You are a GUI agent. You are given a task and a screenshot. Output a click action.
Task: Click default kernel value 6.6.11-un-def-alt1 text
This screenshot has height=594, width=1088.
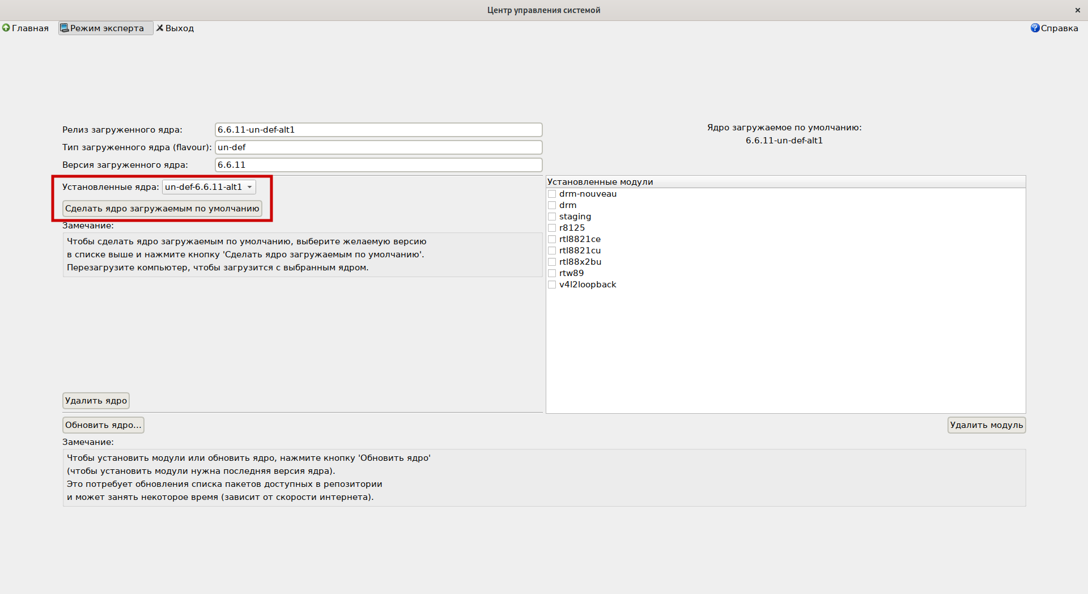pos(784,141)
